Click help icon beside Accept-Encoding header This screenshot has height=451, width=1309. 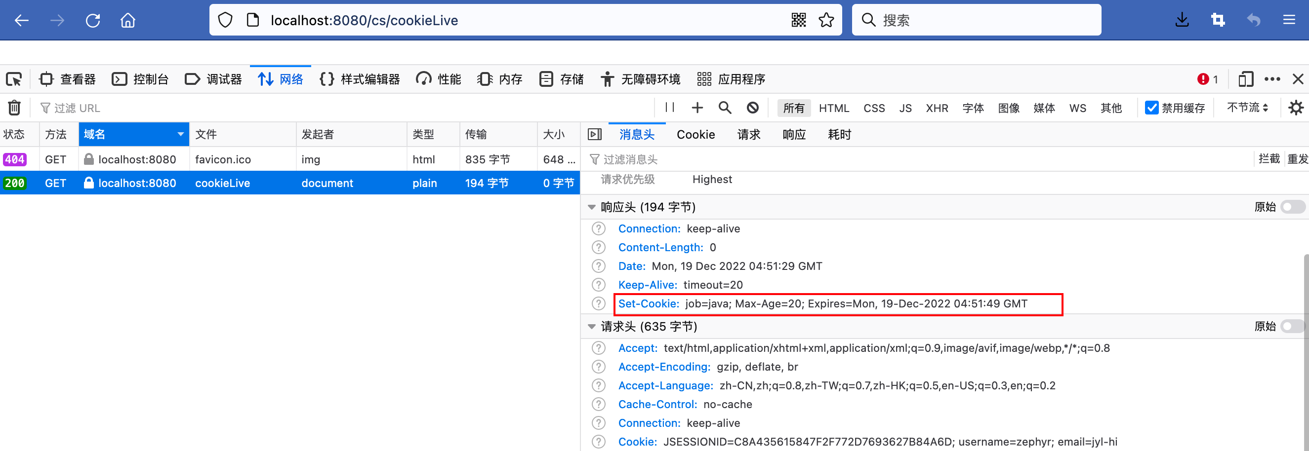[599, 367]
